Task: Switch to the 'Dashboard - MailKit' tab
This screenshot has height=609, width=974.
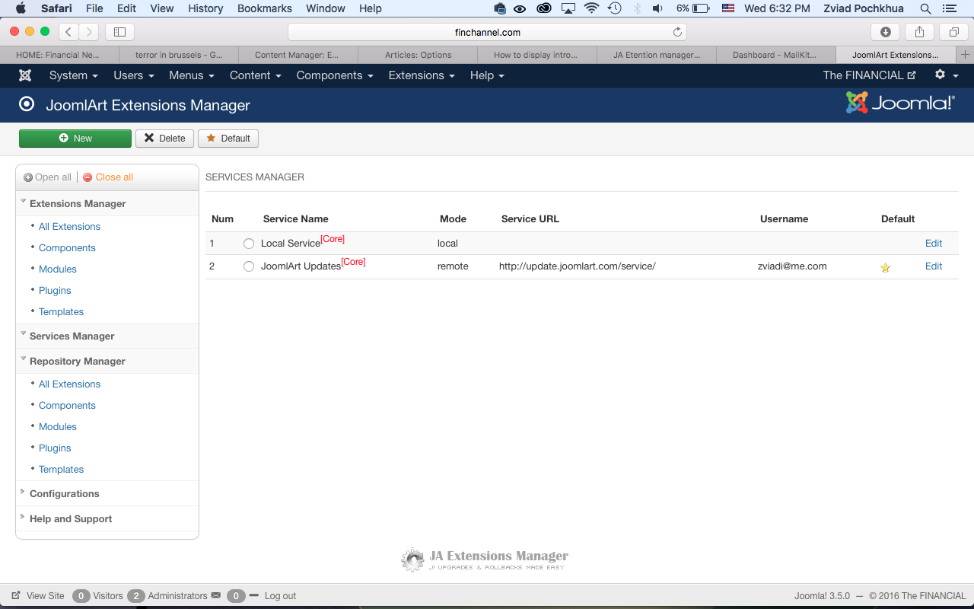Action: tap(775, 55)
